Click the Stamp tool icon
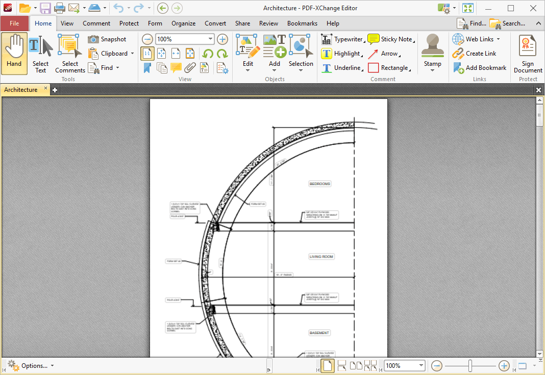Viewport: 545px width, 375px height. (432, 46)
